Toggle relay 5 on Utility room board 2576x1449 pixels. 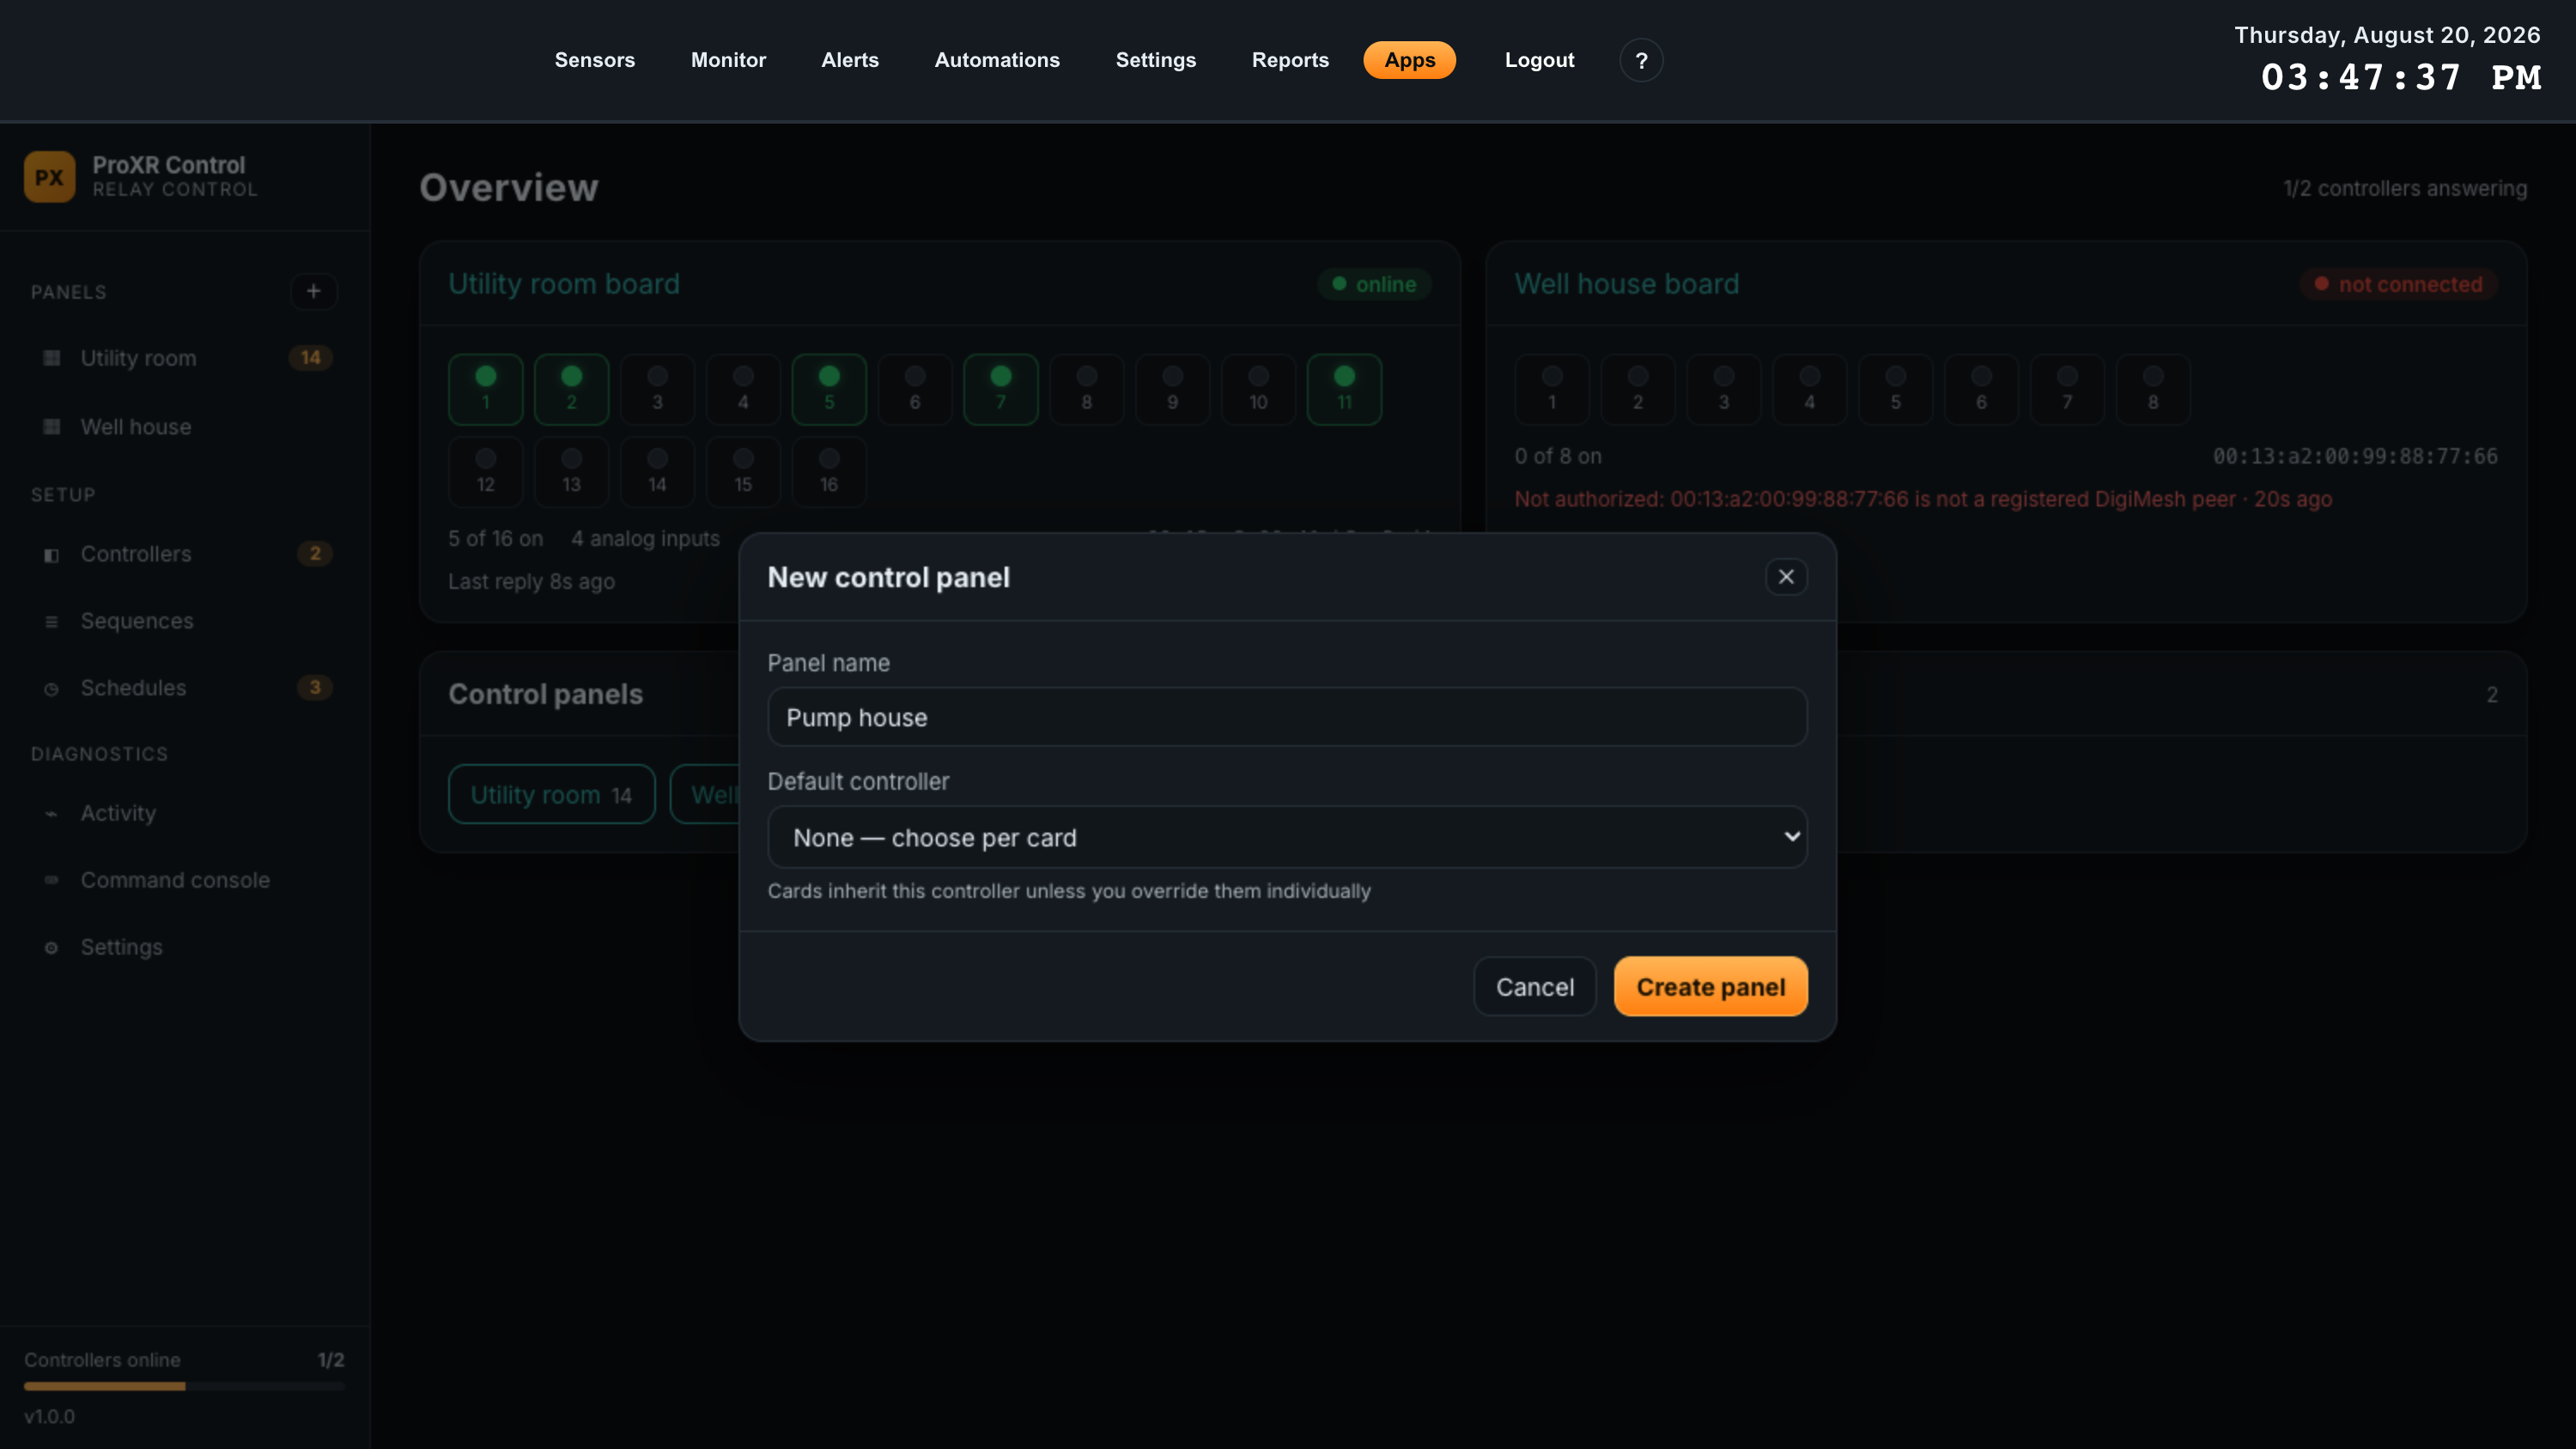tap(829, 389)
